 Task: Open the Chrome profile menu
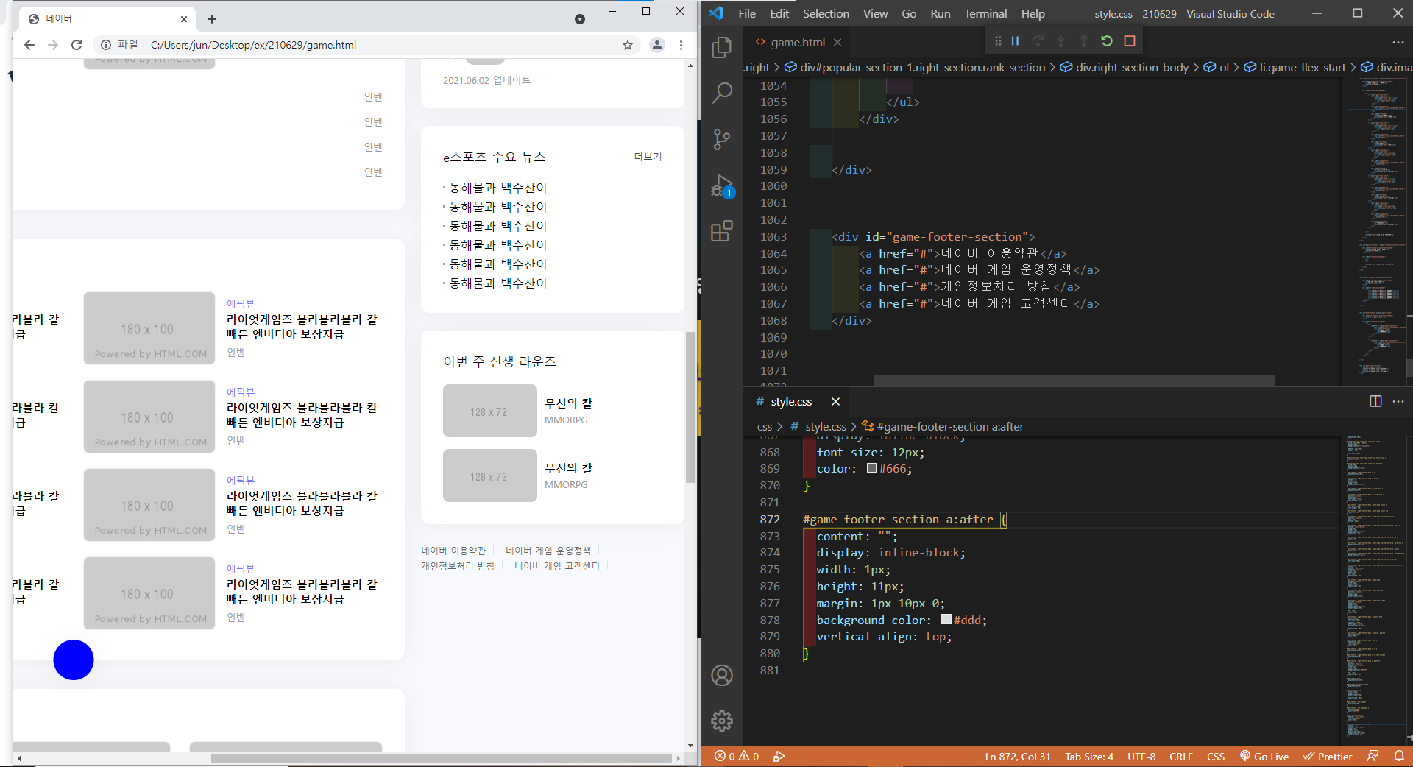pos(657,45)
